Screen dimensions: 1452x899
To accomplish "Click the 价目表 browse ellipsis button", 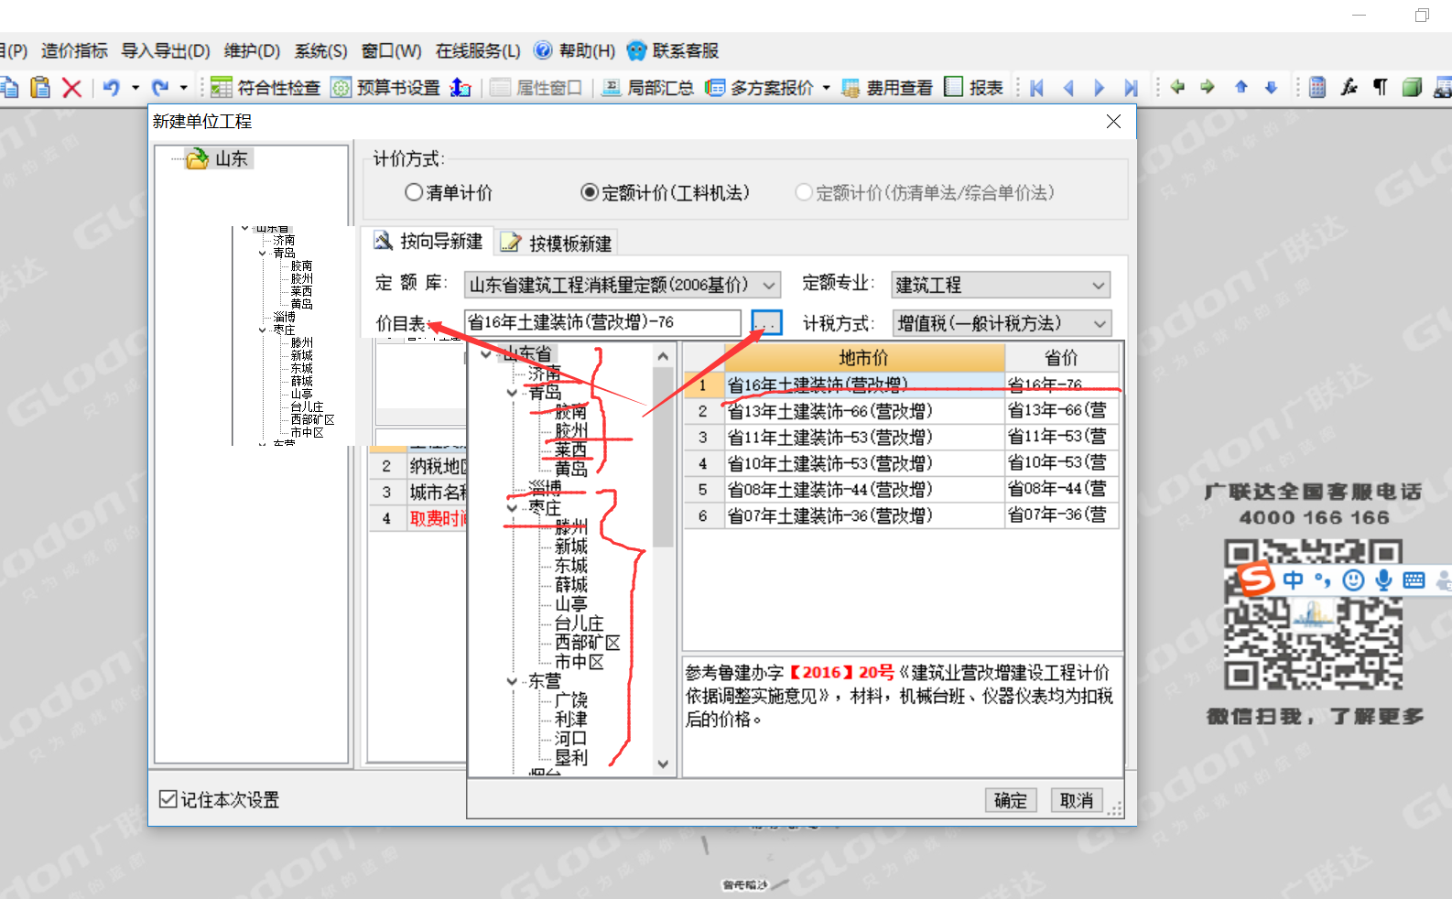I will point(766,323).
